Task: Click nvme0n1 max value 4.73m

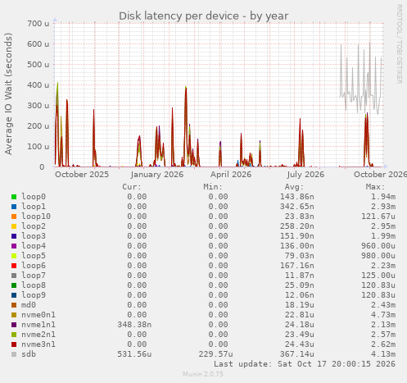Action: (383, 315)
